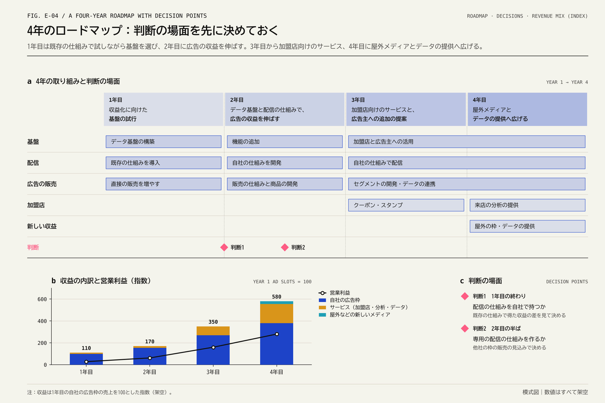Select the 直接の販売を増やす box
Image resolution: width=605 pixels, height=403 pixels.
click(163, 184)
